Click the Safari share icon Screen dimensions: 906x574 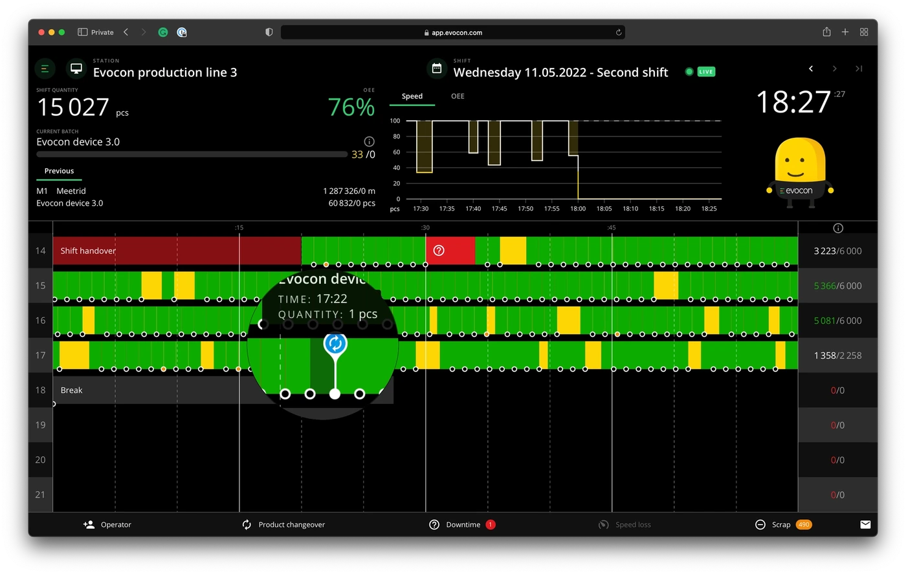click(x=826, y=32)
